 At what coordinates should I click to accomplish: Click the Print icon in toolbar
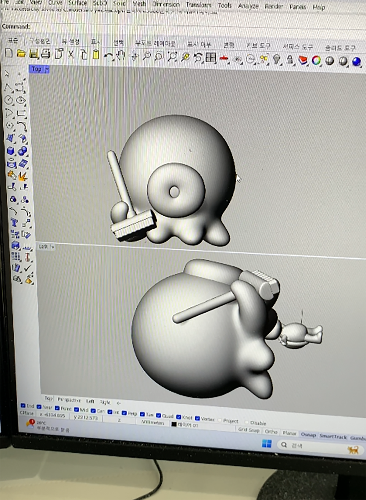(45, 54)
